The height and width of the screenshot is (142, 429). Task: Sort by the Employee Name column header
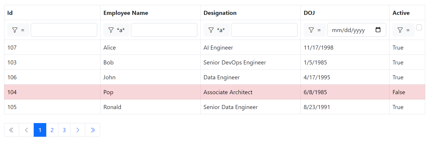click(126, 13)
